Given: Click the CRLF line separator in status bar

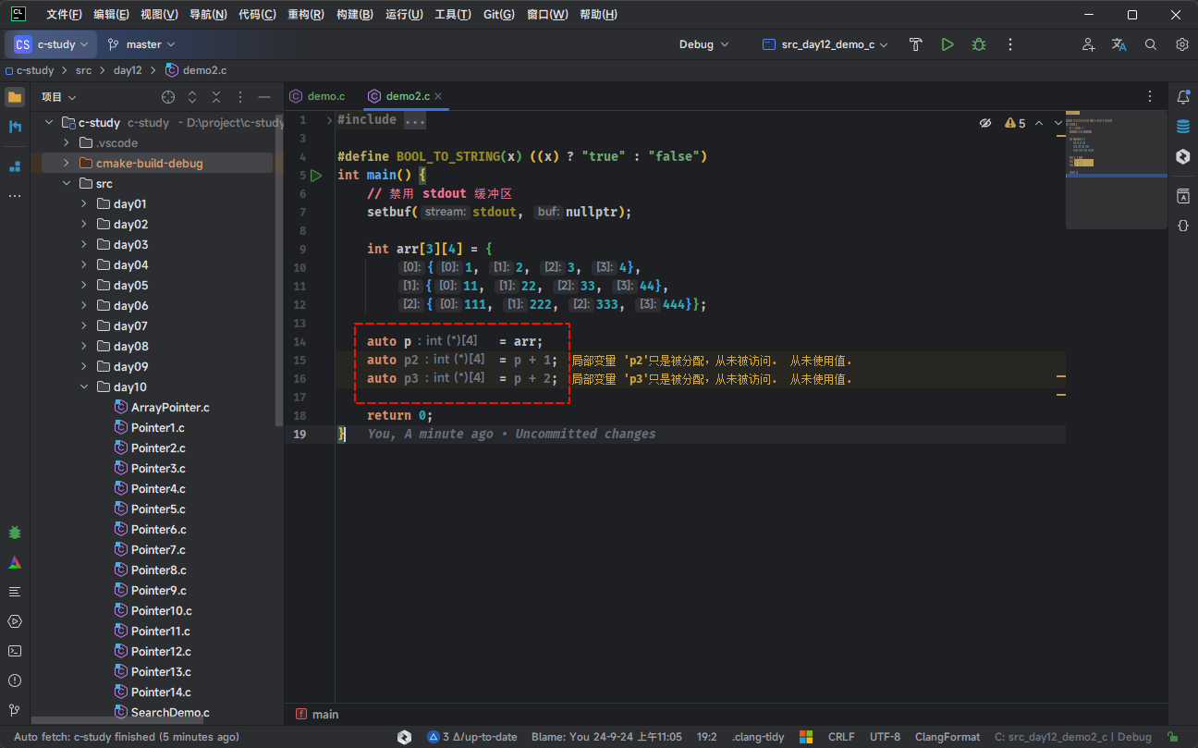Looking at the screenshot, I should [840, 737].
